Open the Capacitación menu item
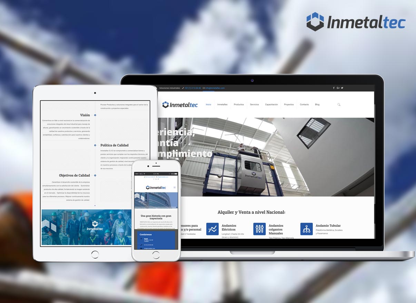Viewport: 416px width, 303px height. pyautogui.click(x=271, y=105)
